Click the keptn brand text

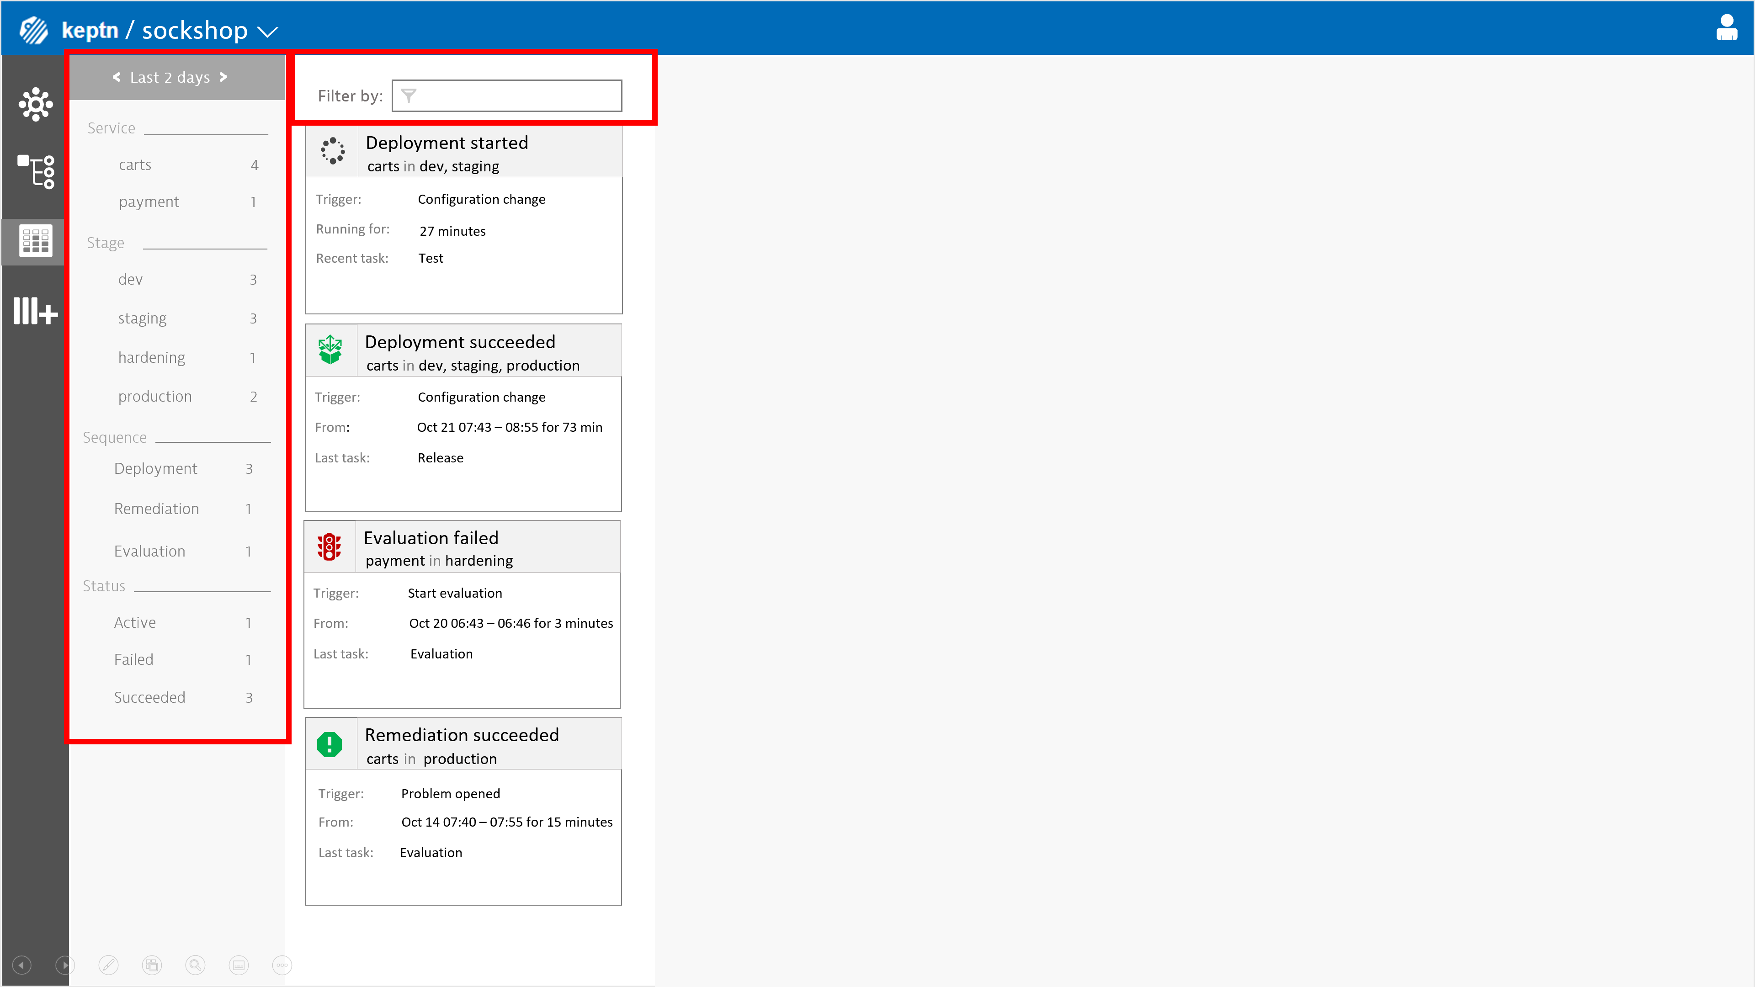(x=90, y=31)
